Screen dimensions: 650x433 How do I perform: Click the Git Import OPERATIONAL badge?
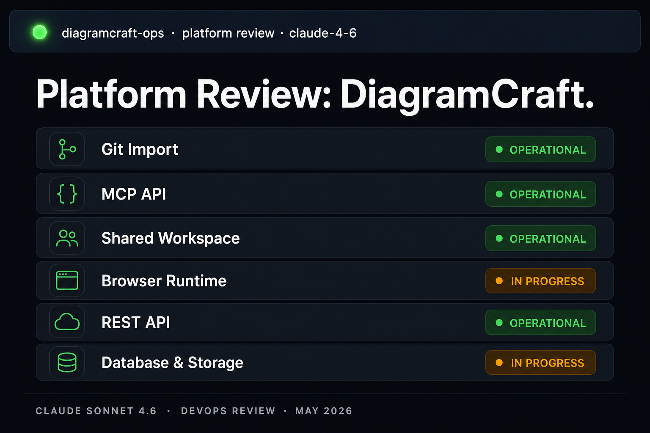[x=540, y=149]
